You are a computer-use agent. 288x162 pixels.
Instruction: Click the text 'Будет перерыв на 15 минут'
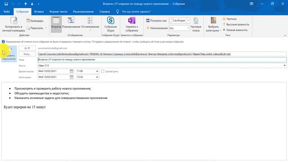tap(25, 107)
